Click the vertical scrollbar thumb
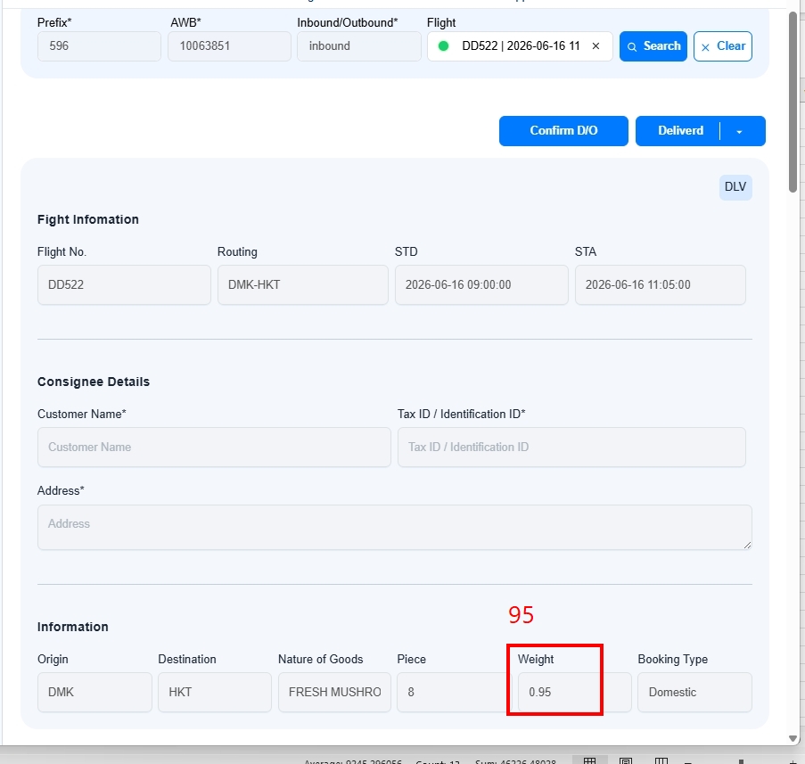This screenshot has width=805, height=764. [x=793, y=102]
